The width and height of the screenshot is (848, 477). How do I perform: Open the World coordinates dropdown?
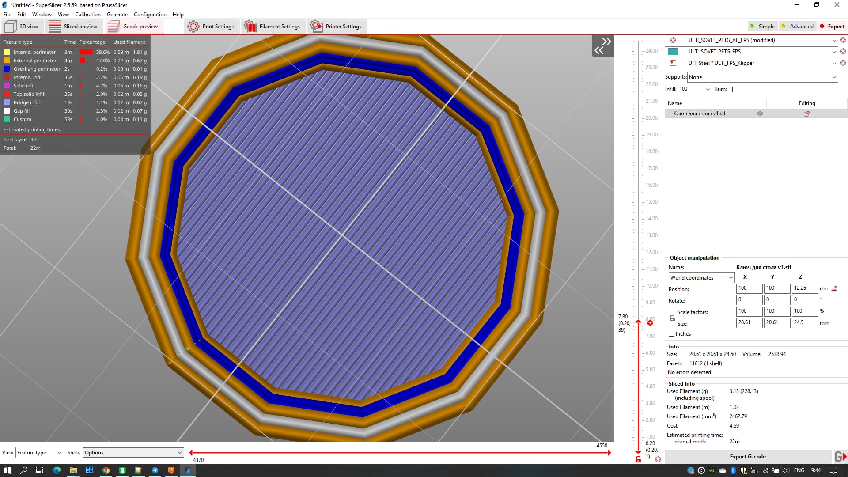[x=701, y=278]
